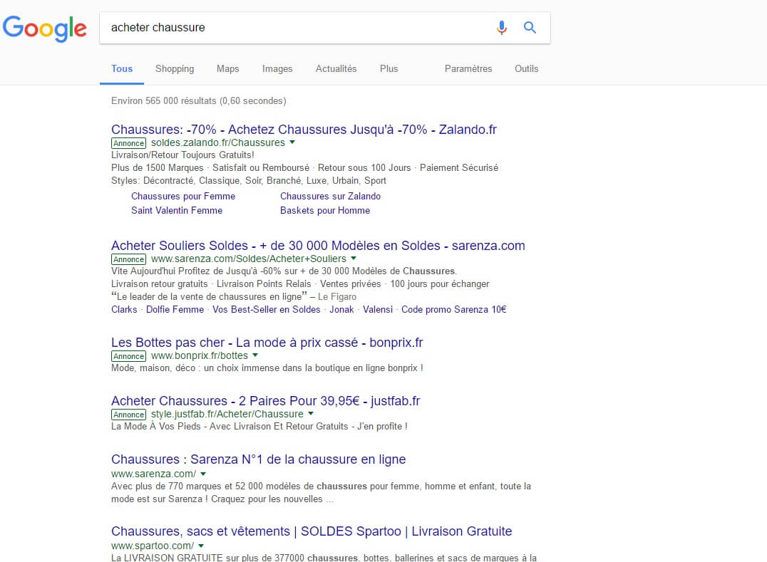Screen dimensions: 767x562
Task: Open 'Acheter Souliers Soldes' sarenza.com ad title
Action: (318, 245)
